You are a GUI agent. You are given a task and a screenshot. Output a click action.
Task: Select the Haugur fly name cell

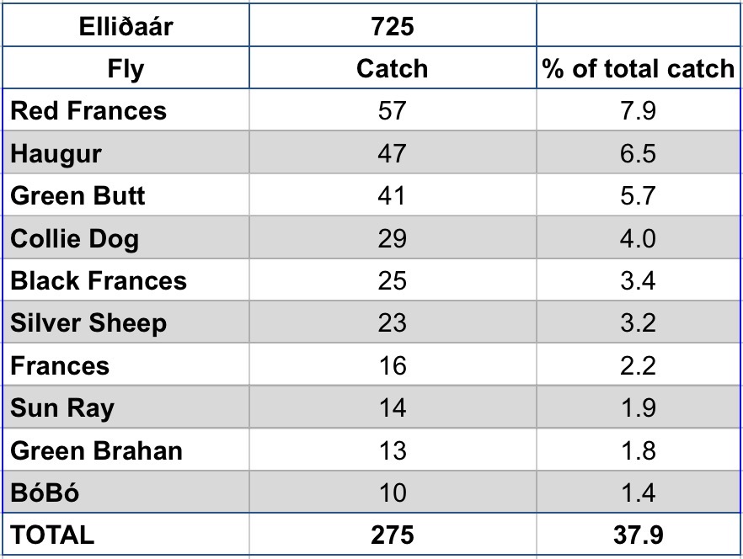pyautogui.click(x=56, y=154)
